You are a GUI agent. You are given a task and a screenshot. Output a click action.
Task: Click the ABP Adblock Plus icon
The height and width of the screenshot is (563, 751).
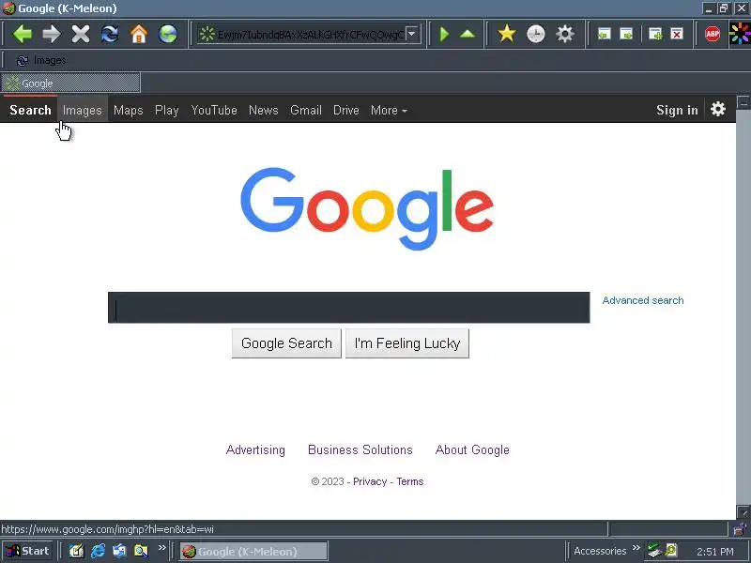click(x=713, y=34)
